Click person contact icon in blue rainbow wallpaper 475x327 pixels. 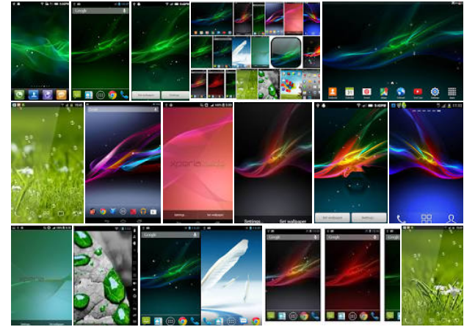click(451, 218)
